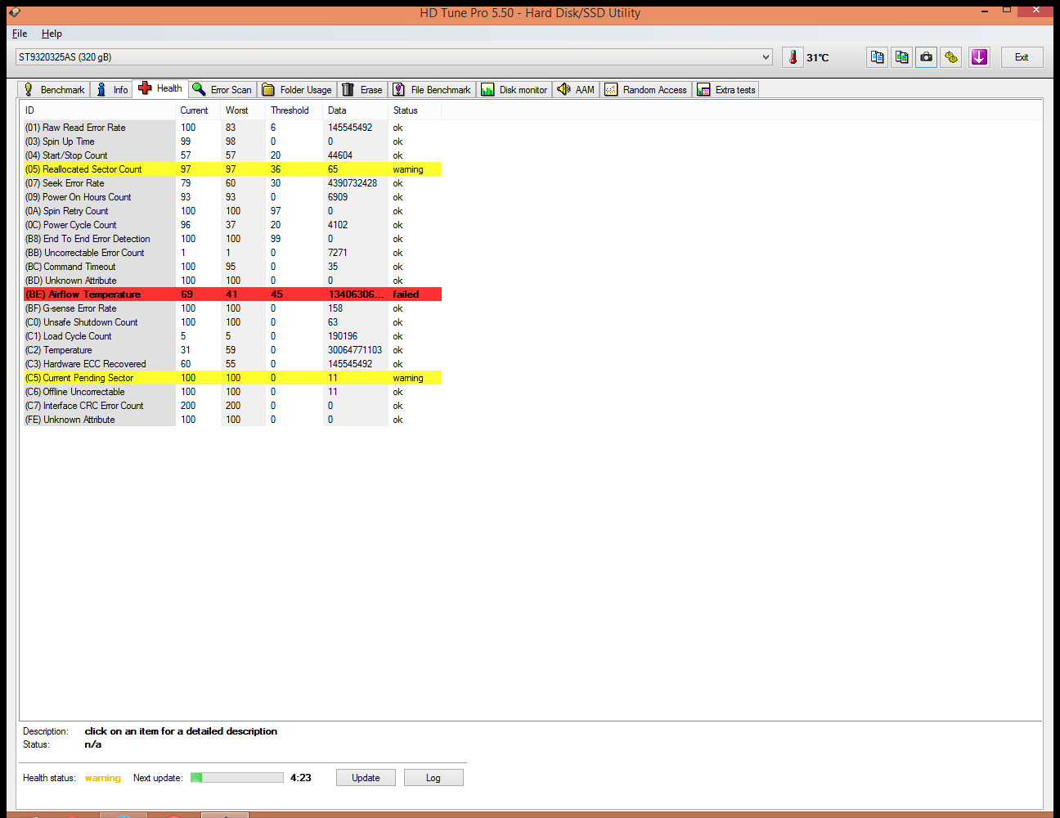
Task: Click the Update button
Action: click(366, 778)
